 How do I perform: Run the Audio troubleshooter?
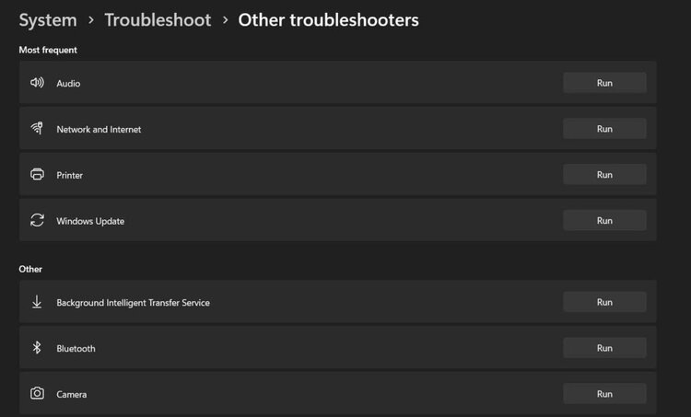[604, 83]
